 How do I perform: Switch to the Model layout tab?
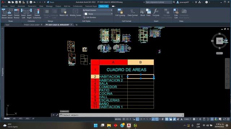point(7,119)
